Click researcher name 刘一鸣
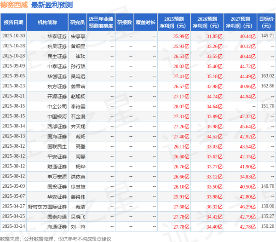276x242 pixels. click(x=78, y=227)
